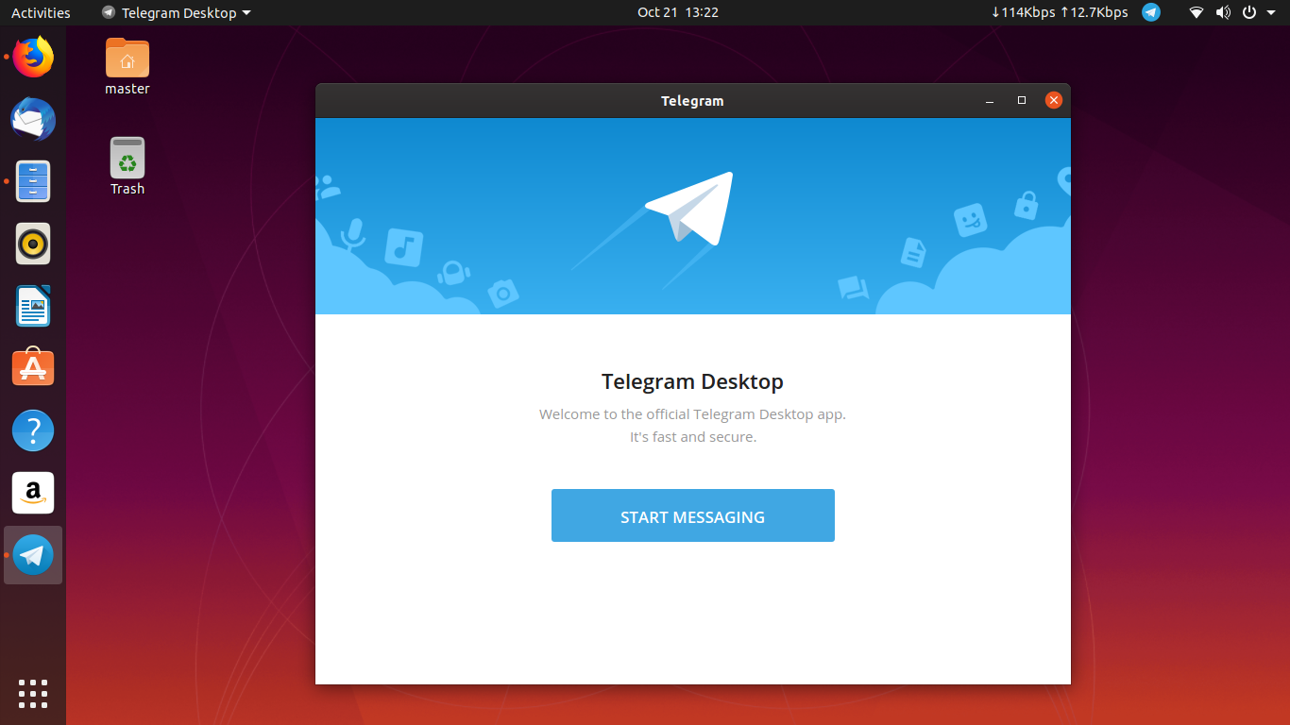Toggle the volume indicator in top bar
Image resolution: width=1290 pixels, height=725 pixels.
(x=1222, y=12)
